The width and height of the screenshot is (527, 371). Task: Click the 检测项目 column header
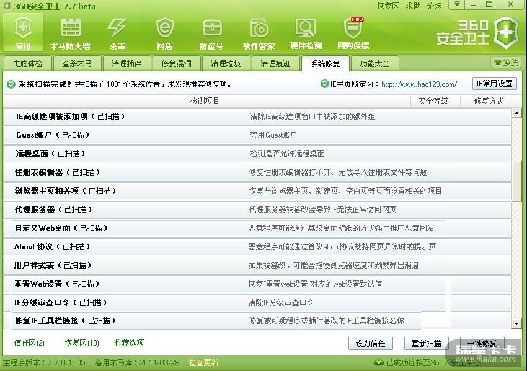(205, 101)
